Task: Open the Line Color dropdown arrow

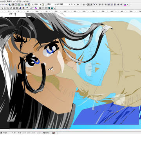Action: (x=34, y=8)
